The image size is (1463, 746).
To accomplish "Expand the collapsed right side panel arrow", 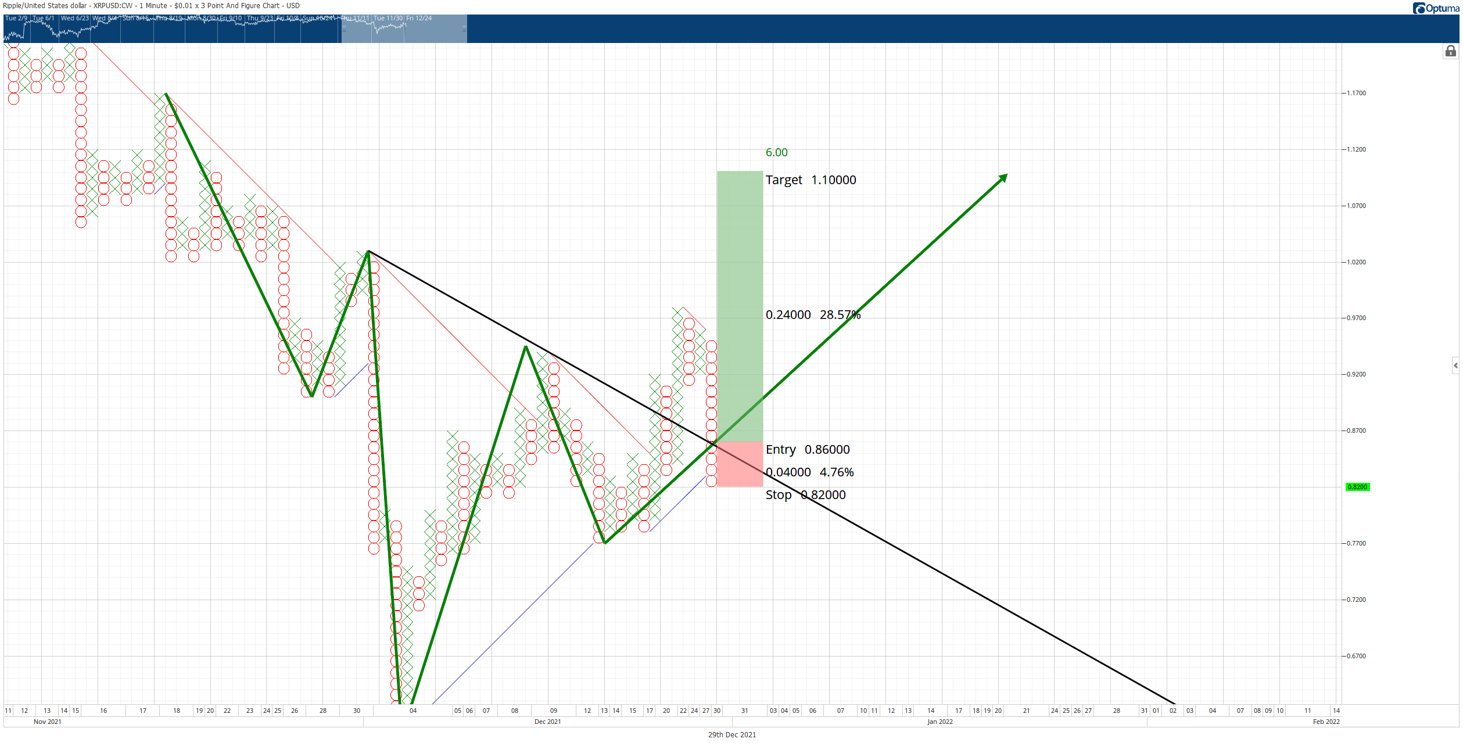I will coord(1455,365).
